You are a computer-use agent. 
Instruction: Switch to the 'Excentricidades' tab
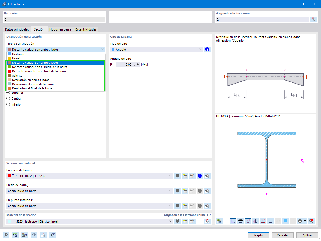(86, 29)
